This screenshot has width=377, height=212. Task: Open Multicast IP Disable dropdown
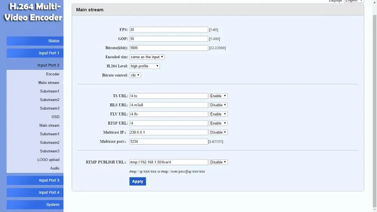218,132
